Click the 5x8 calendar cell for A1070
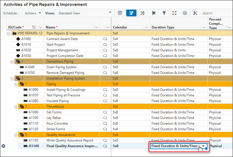The width and height of the screenshot is (233, 157). (131, 95)
